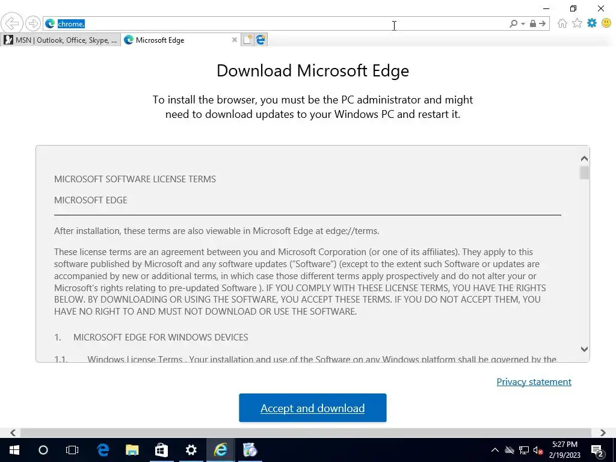Open the Privacy statement link
616x462 pixels.
(x=534, y=382)
